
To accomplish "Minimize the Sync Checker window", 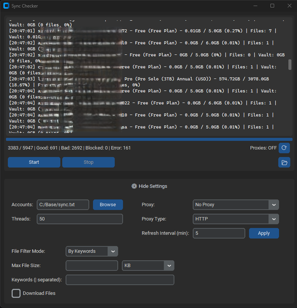I will 255,6.
